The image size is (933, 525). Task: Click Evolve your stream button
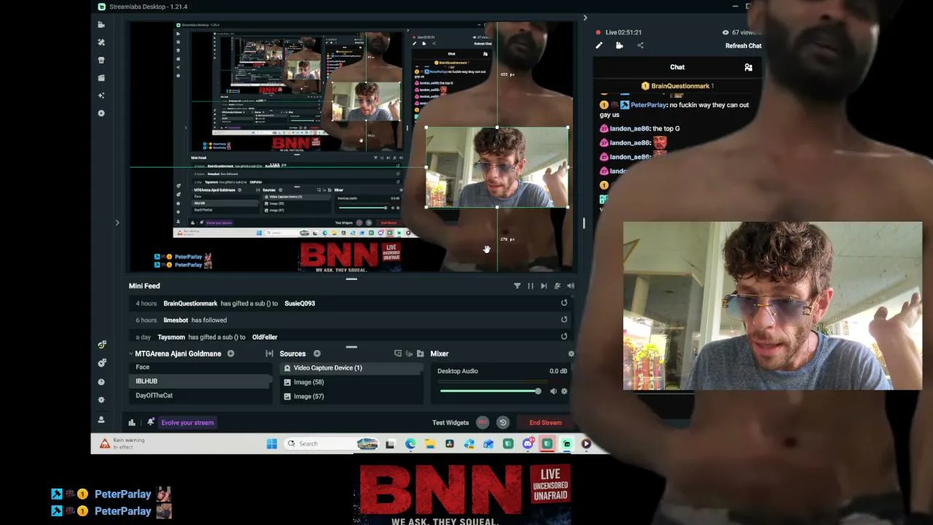tap(187, 422)
